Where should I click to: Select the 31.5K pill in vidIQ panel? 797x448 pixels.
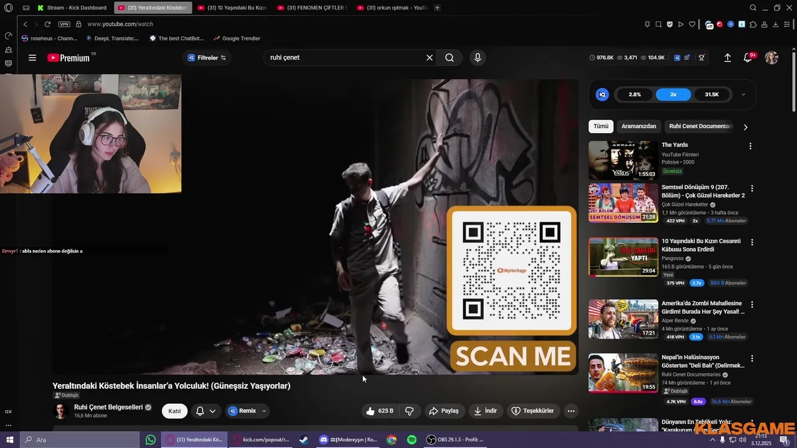coord(712,95)
